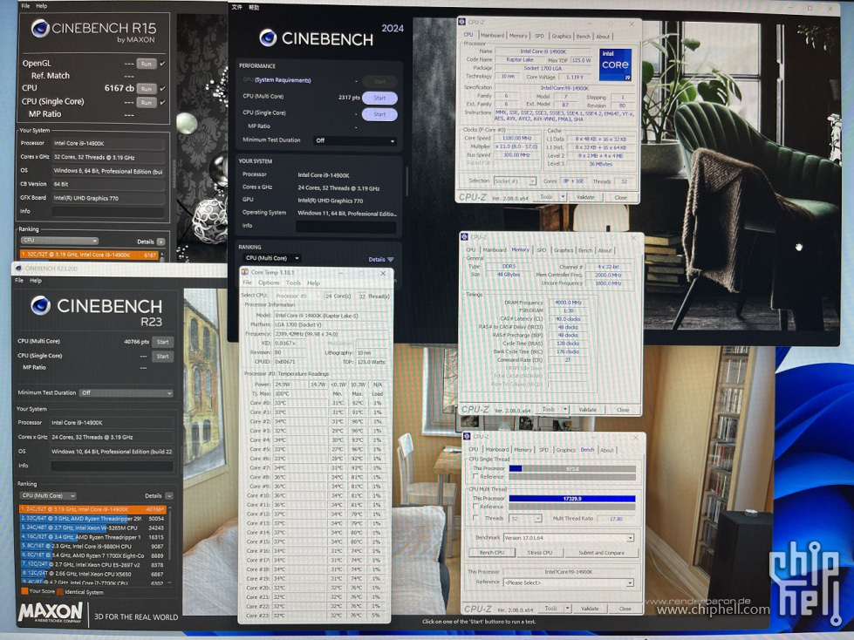
Task: Switch to Mainboard tab in top CPU-Z window
Action: tap(492, 36)
